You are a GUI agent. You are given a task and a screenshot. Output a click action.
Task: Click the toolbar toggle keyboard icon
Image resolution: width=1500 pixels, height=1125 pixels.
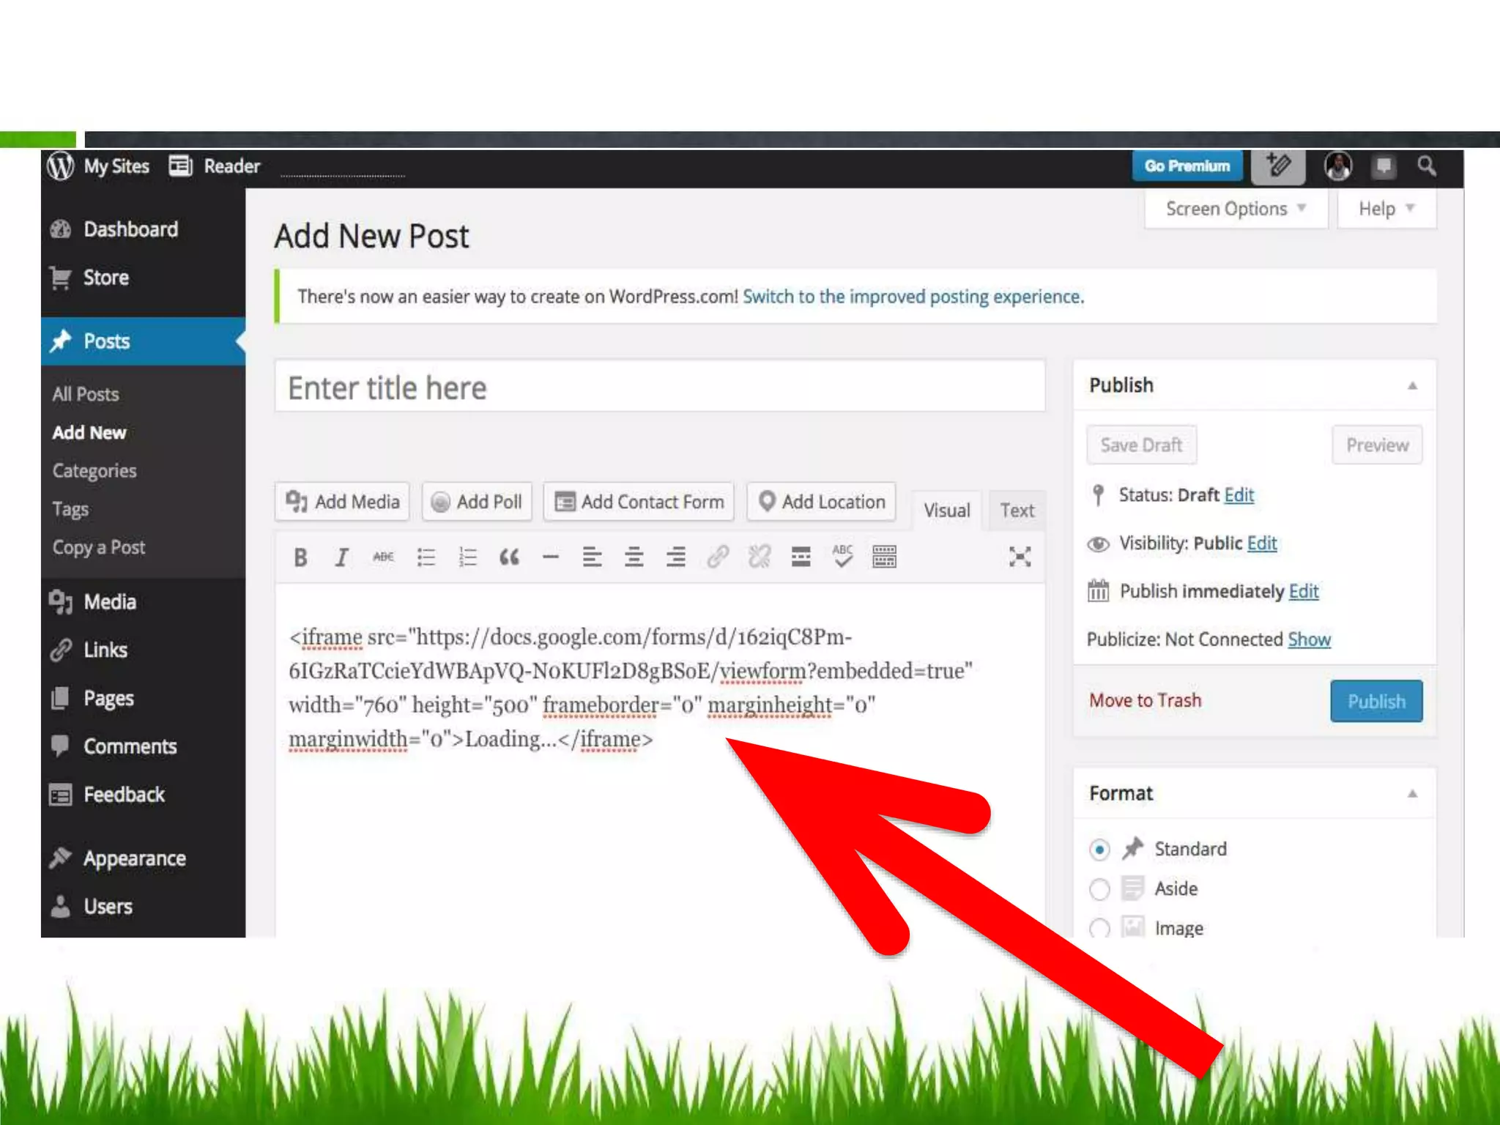click(x=884, y=557)
